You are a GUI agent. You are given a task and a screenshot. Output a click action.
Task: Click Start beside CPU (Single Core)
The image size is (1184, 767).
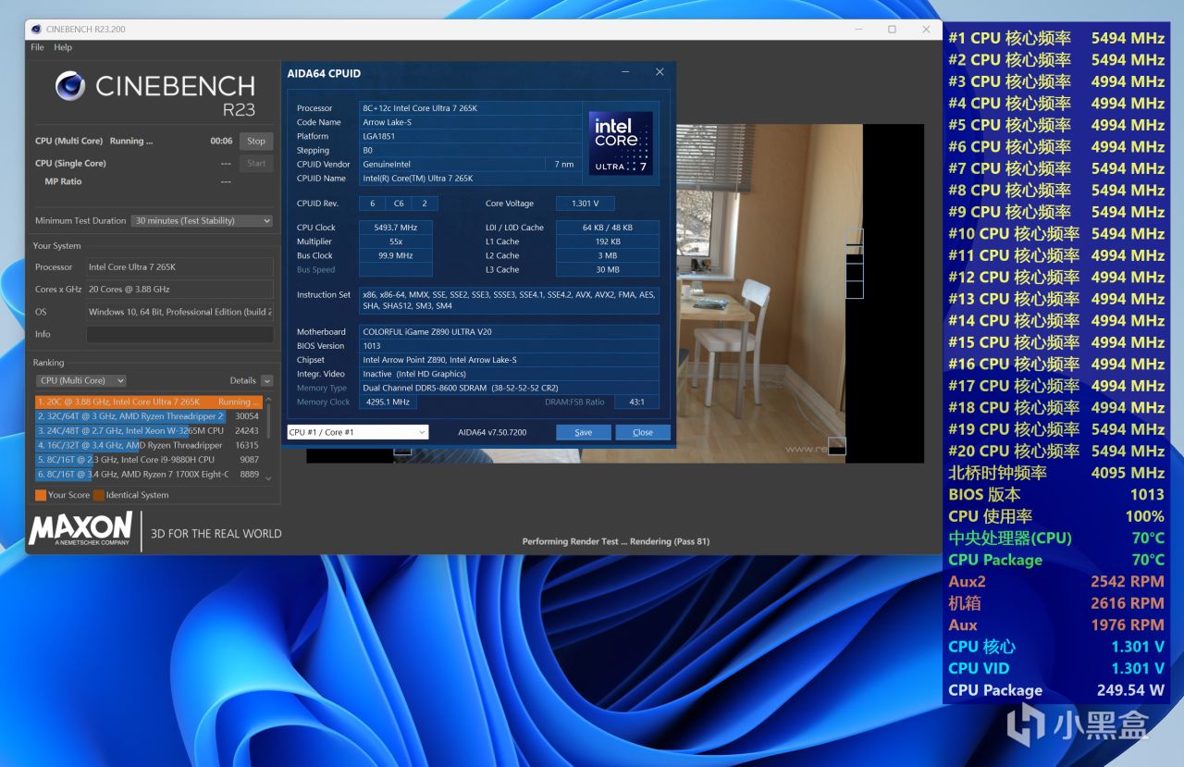coord(256,164)
